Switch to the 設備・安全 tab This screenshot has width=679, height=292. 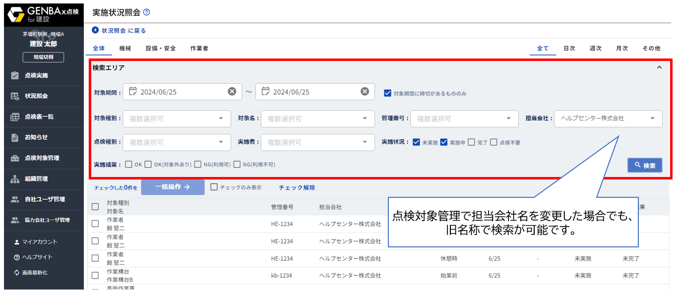[161, 49]
